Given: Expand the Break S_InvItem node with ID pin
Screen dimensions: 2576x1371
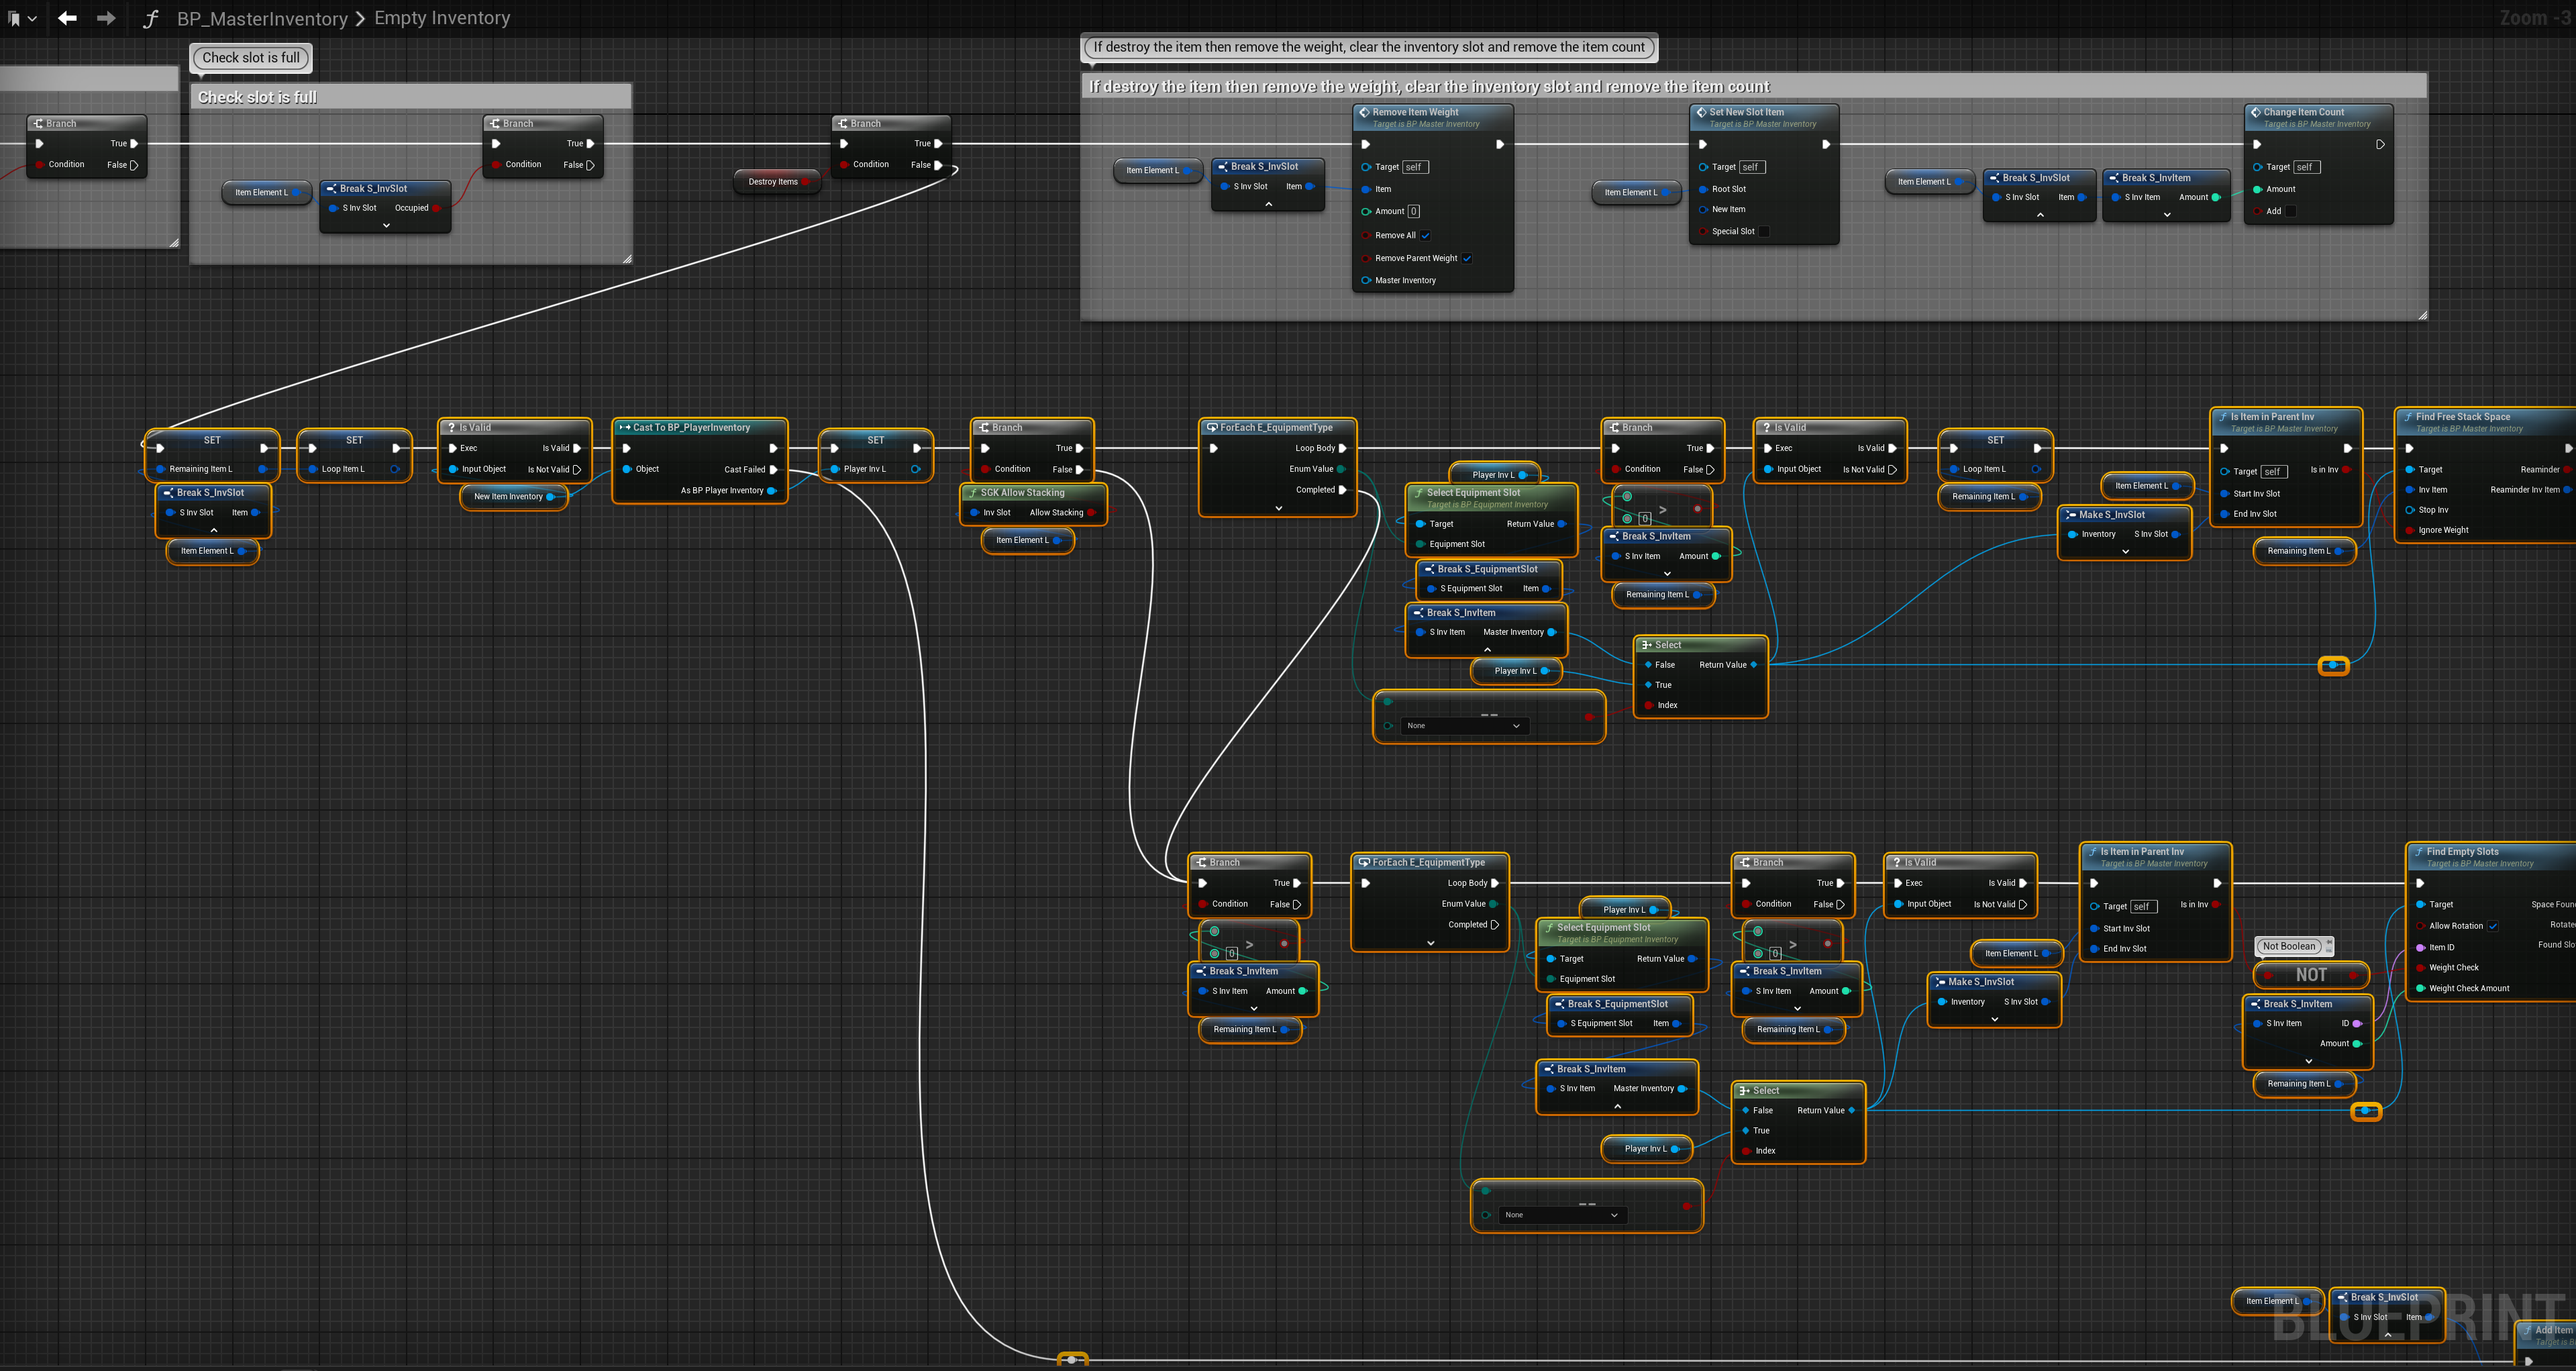Looking at the screenshot, I should click(2308, 1060).
